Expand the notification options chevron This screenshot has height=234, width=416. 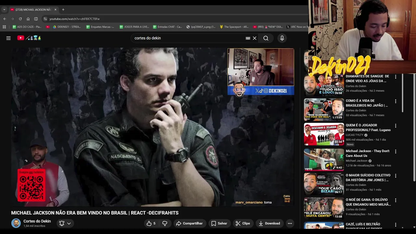click(x=69, y=223)
